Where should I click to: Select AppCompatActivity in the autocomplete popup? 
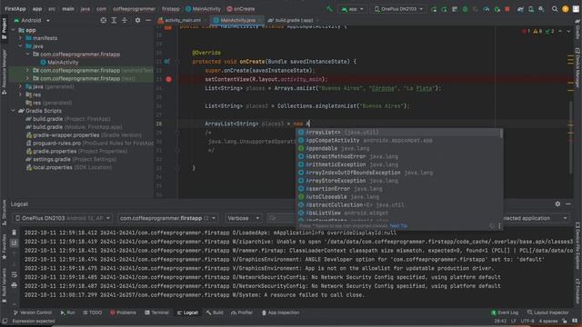coord(398,141)
